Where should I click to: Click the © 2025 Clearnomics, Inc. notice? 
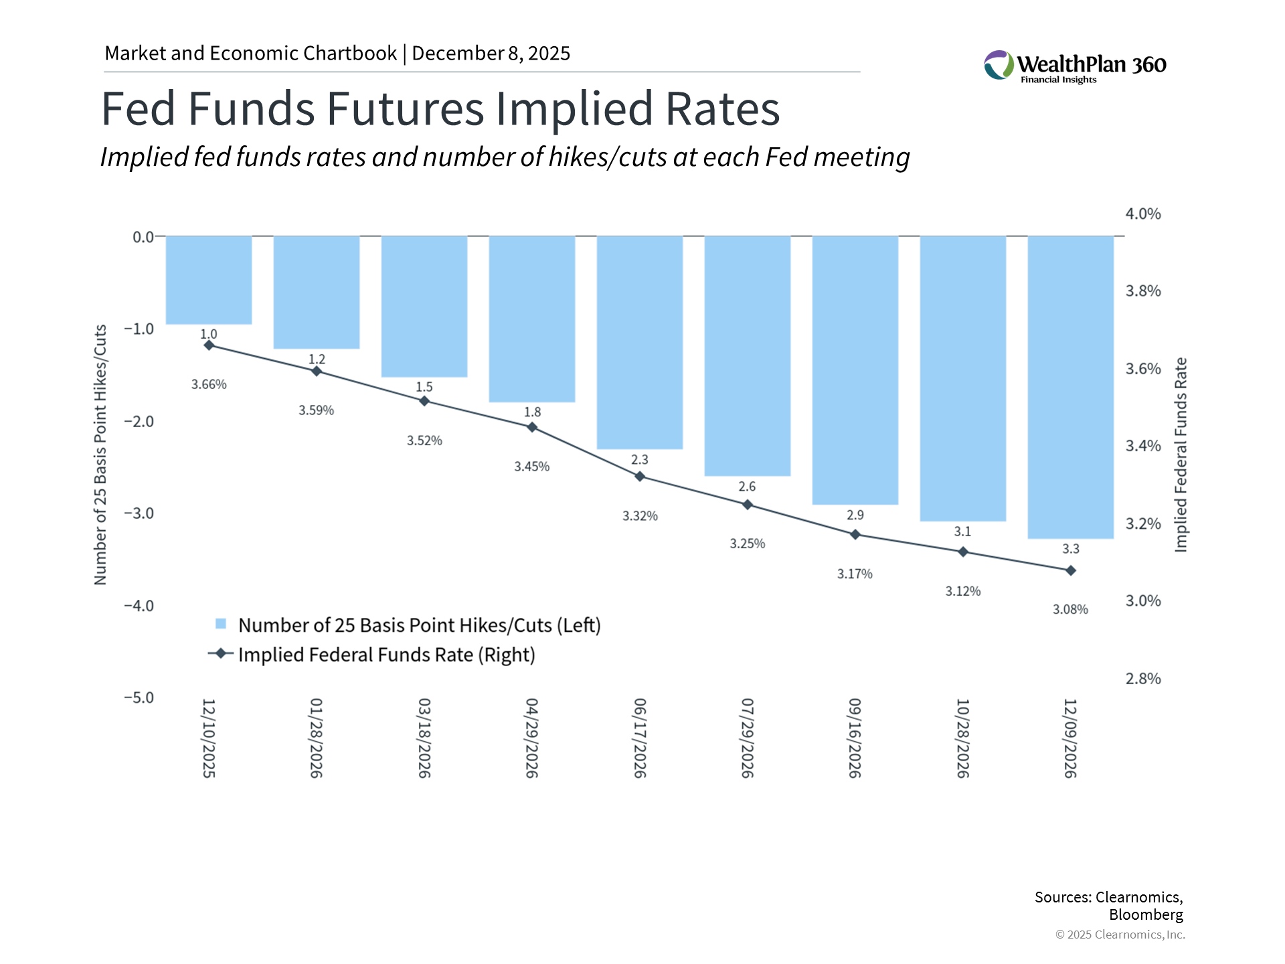pos(1120,935)
